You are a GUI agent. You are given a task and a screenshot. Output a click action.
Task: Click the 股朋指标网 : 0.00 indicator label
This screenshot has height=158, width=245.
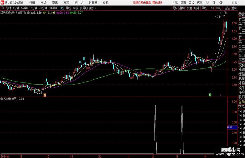coord(14,99)
